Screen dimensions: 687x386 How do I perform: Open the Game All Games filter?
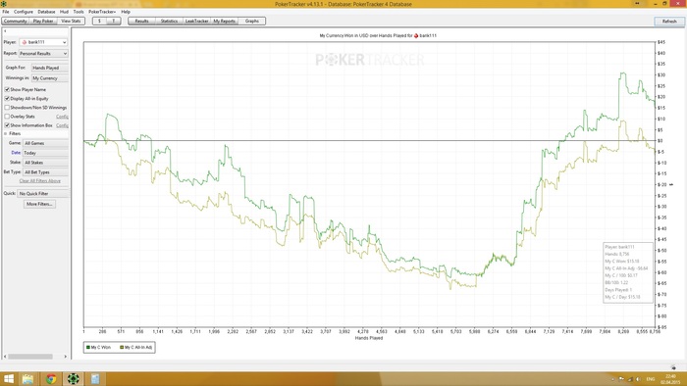click(46, 143)
